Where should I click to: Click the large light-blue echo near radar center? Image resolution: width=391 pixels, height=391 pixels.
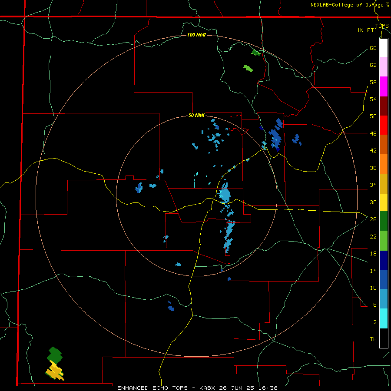pyautogui.click(x=225, y=193)
